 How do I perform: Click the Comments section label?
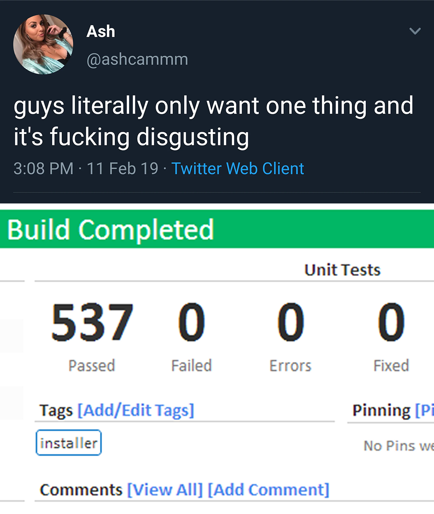81,490
